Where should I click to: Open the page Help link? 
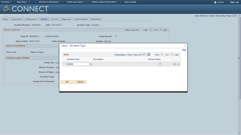tap(211, 16)
